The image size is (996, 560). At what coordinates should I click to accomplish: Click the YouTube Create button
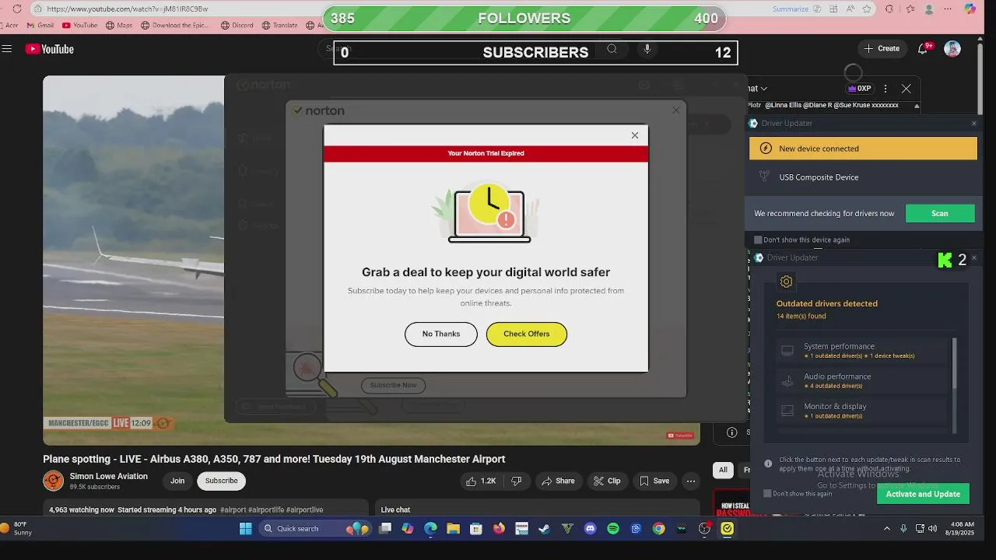coord(881,48)
